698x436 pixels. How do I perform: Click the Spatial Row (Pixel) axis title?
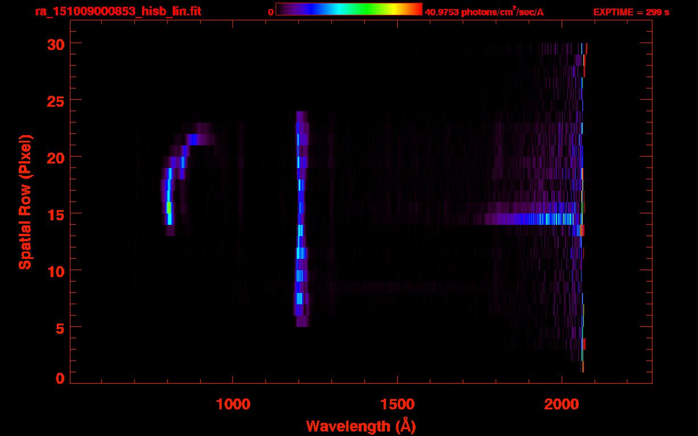tap(24, 202)
